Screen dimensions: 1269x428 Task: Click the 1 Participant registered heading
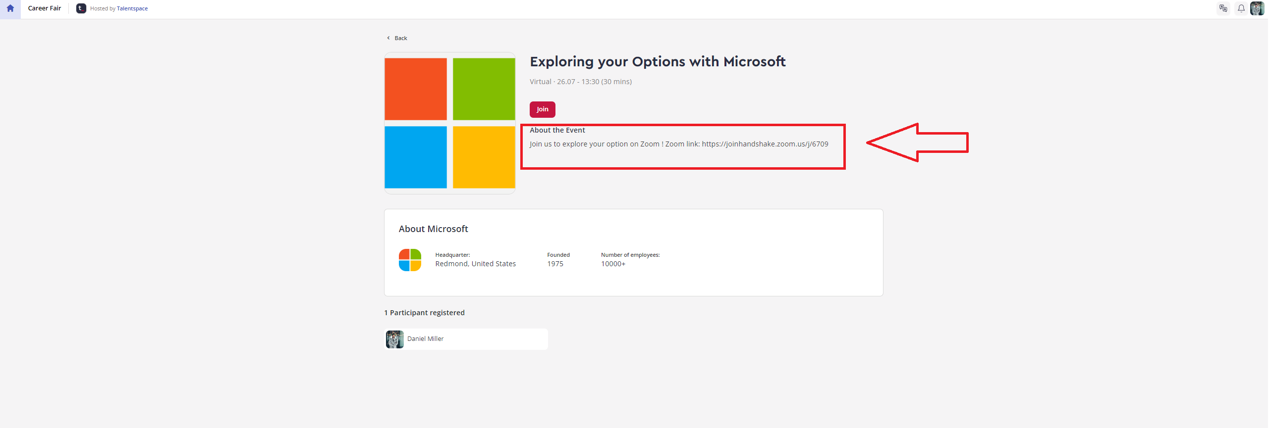click(425, 313)
